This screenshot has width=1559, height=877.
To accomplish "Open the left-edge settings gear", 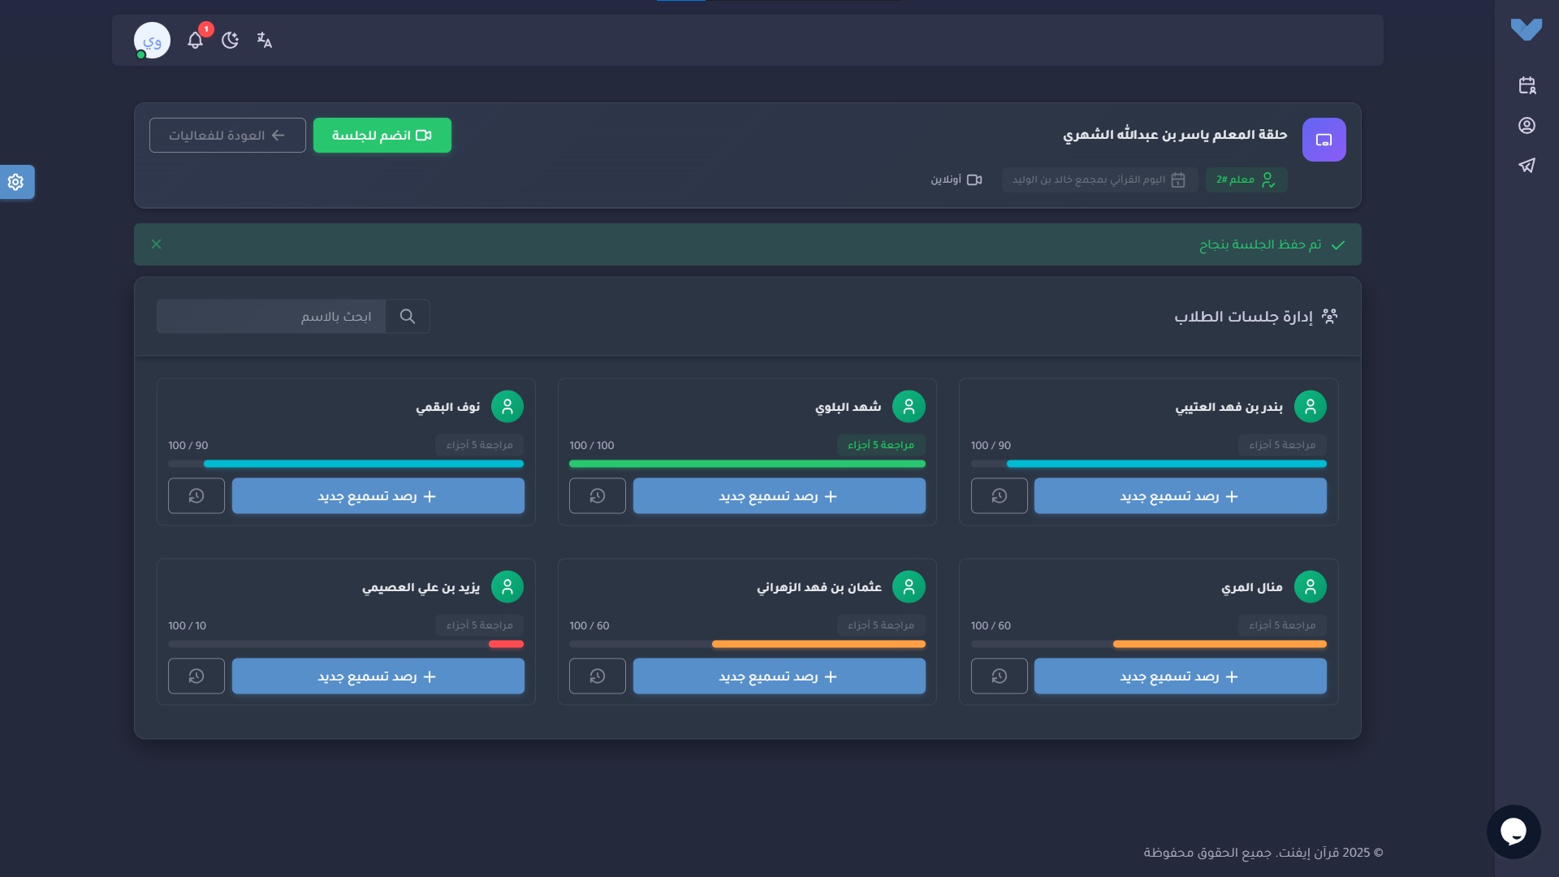I will pos(16,182).
